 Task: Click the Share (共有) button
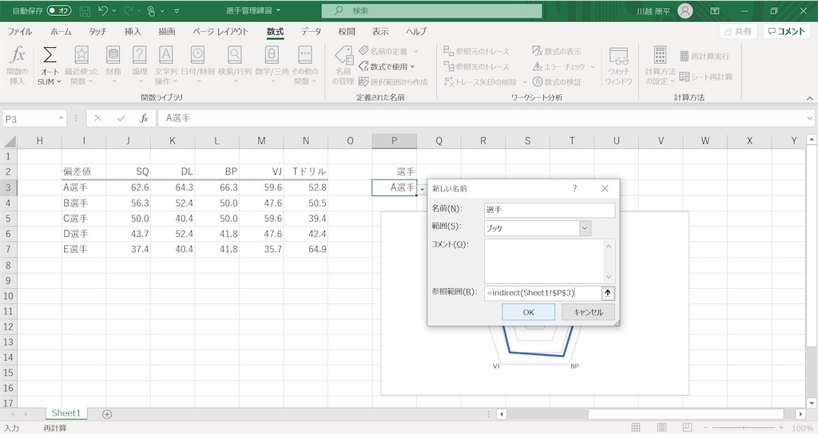(737, 31)
